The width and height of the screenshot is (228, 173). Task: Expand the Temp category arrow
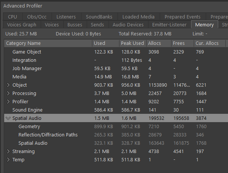[8, 160]
